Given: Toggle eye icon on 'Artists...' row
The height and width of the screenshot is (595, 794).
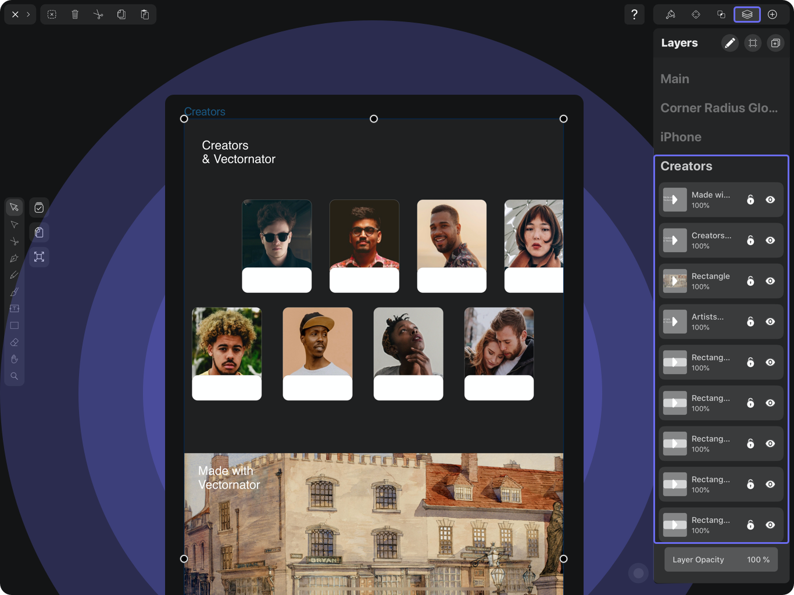Looking at the screenshot, I should 770,322.
